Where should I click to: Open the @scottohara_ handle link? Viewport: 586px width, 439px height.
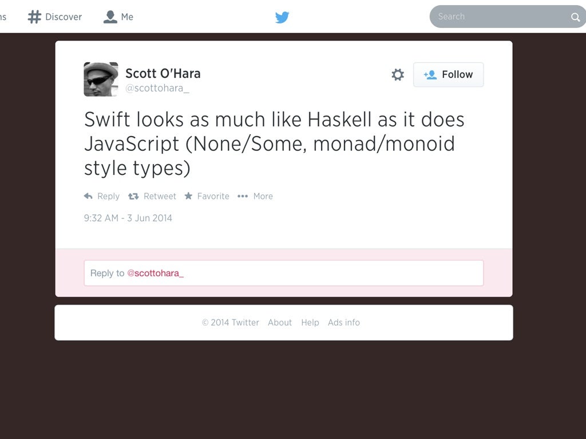pyautogui.click(x=157, y=88)
